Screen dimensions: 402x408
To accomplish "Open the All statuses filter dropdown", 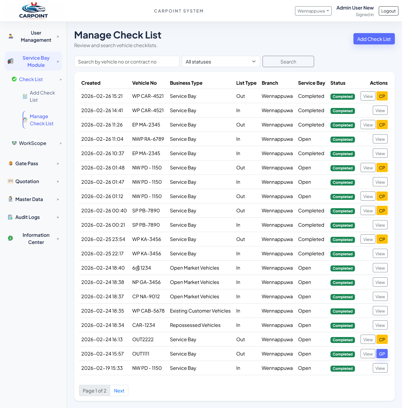I will (x=221, y=61).
